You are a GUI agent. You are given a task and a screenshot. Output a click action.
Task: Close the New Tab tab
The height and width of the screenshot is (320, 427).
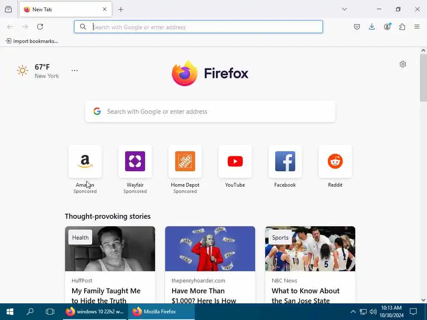(x=105, y=9)
